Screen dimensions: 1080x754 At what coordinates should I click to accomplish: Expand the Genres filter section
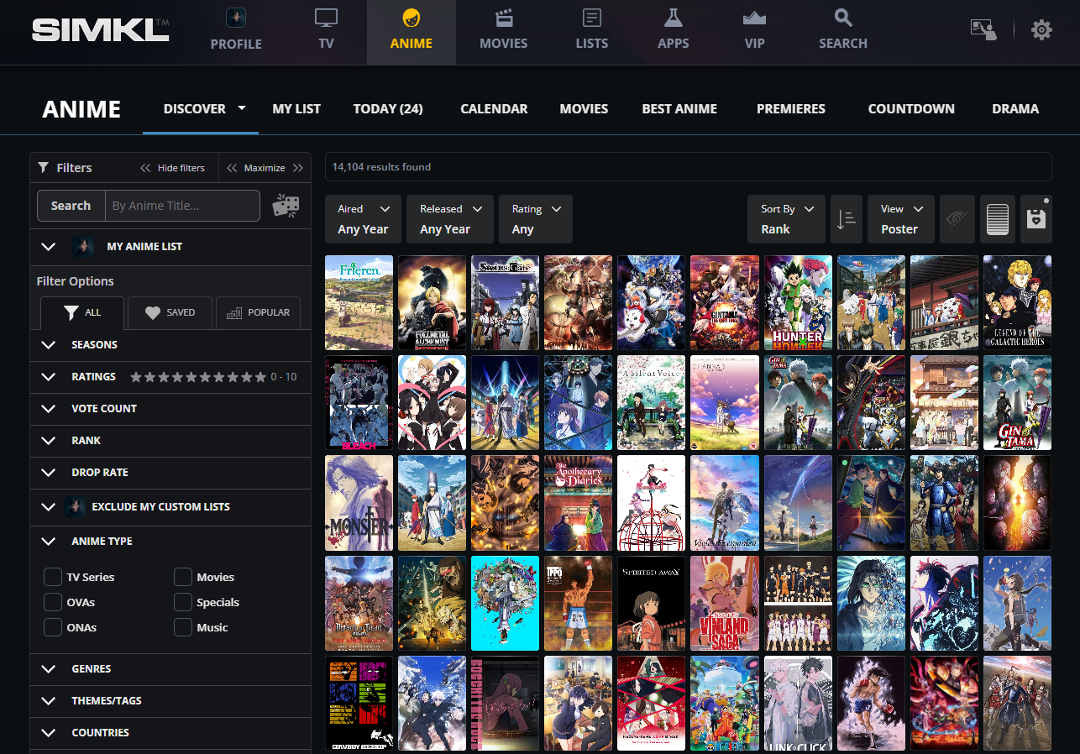91,668
